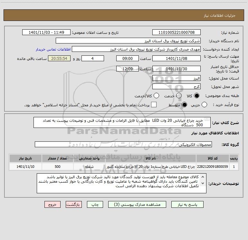Click the deadline hour field 09:00
Image resolution: width=248 pixels, height=240 pixels.
(127, 59)
